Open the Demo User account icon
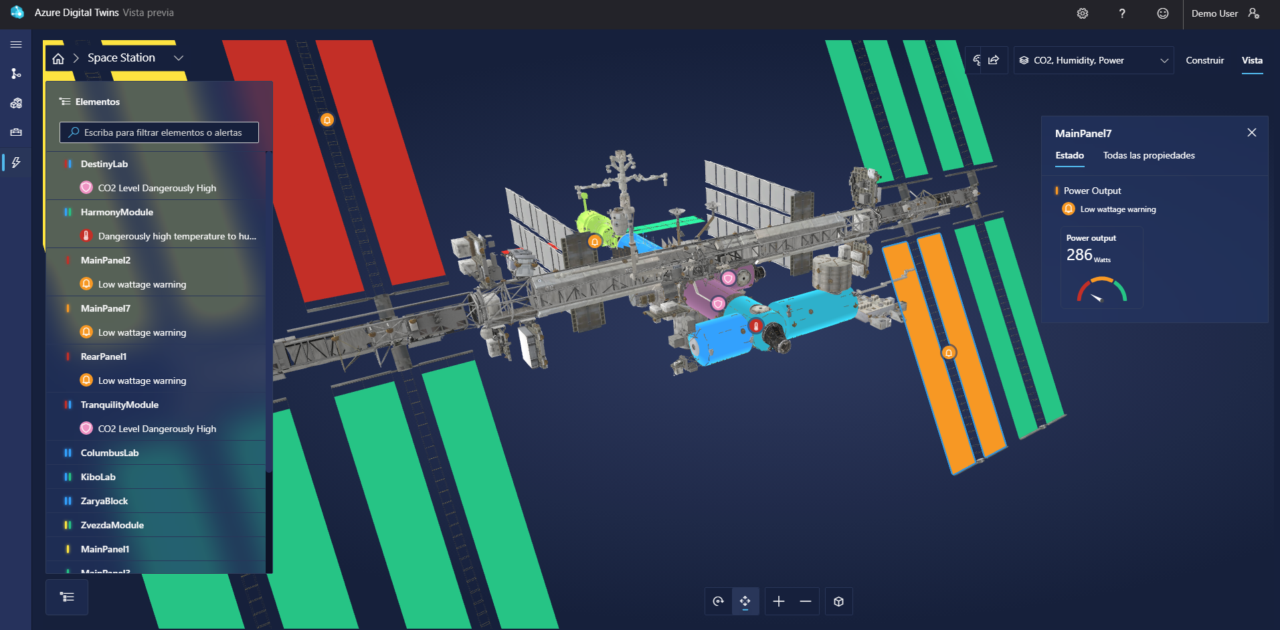Viewport: 1280px width, 630px height. 1254,13
